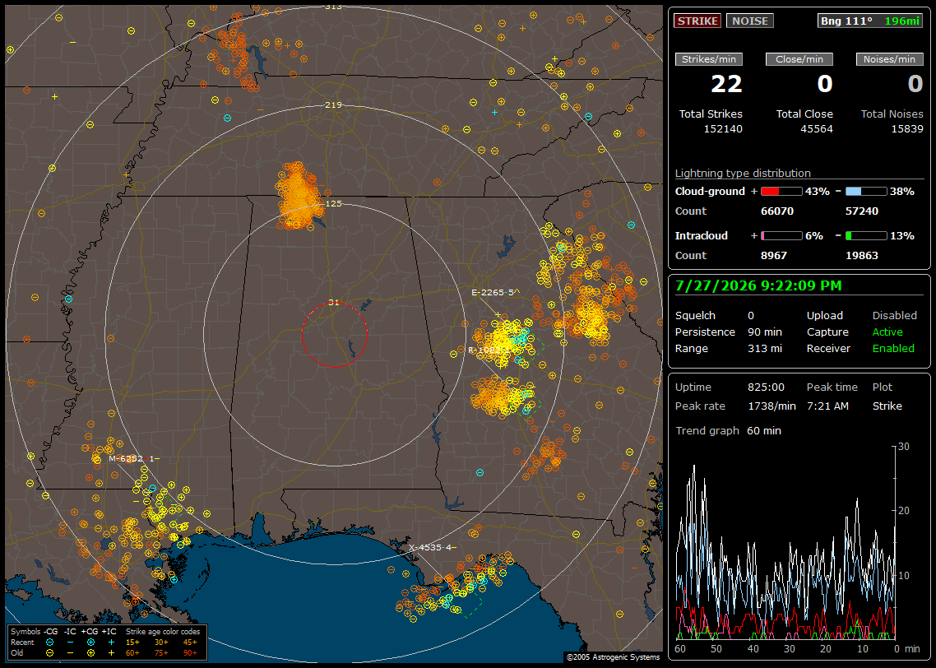Click the 219 range ring label
Image resolution: width=936 pixels, height=668 pixels.
click(x=334, y=105)
